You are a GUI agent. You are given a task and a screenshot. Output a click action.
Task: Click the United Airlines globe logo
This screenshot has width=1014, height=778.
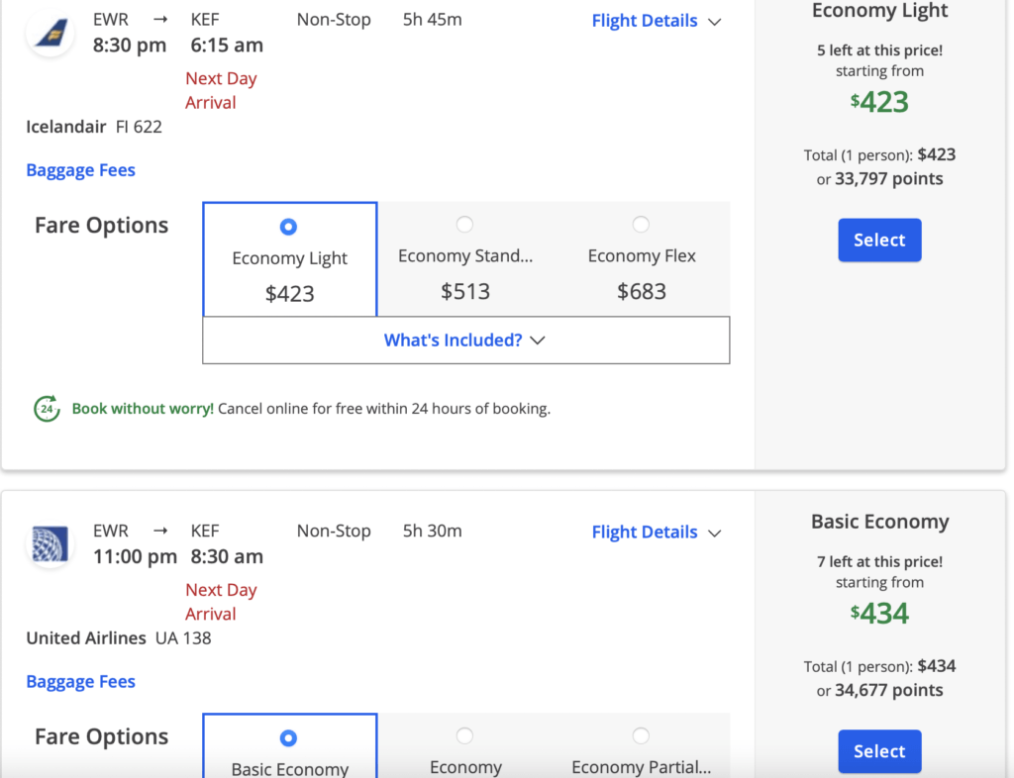(x=50, y=545)
